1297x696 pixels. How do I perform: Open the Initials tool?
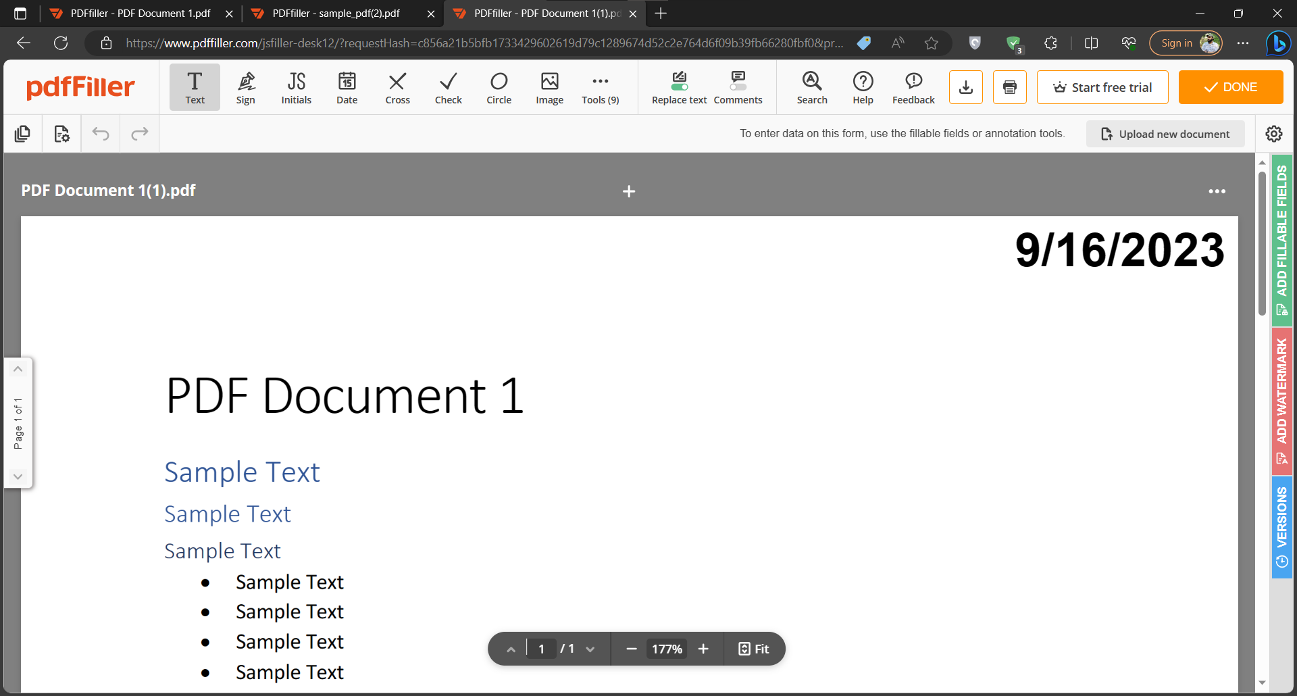point(296,86)
